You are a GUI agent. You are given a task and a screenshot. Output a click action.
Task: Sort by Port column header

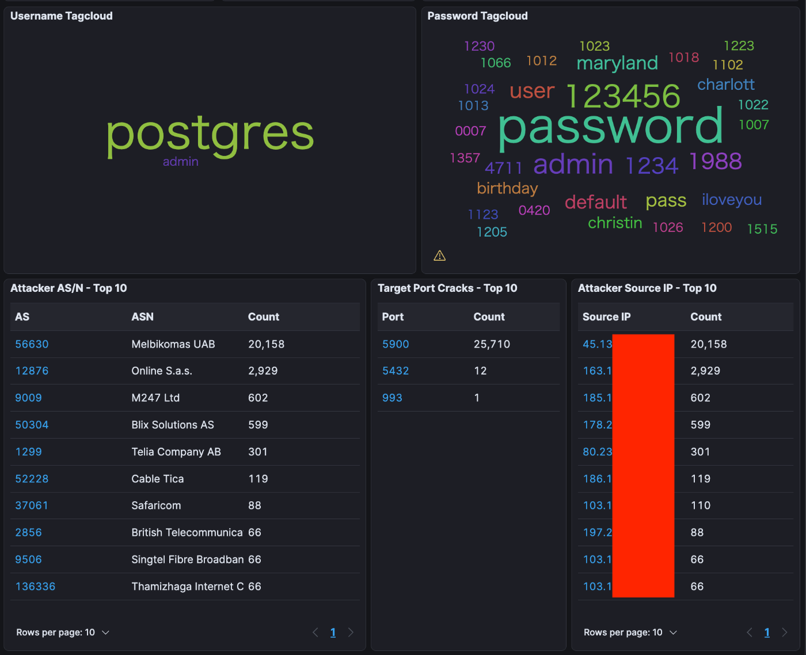point(393,317)
